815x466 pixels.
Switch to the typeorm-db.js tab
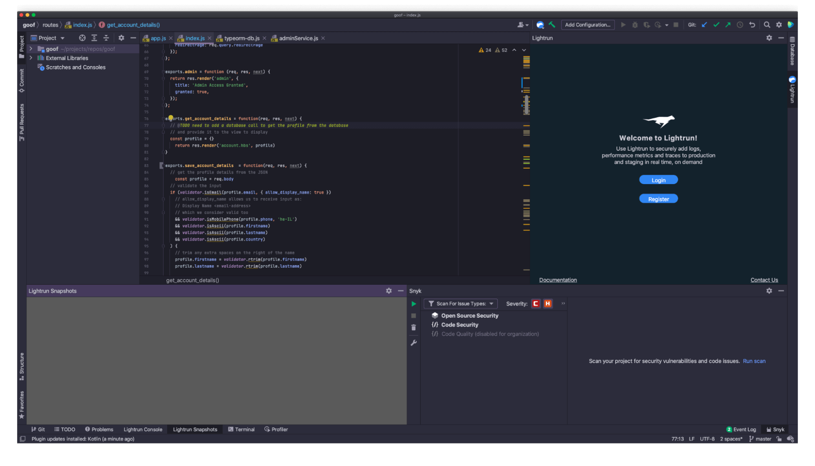pyautogui.click(x=241, y=38)
